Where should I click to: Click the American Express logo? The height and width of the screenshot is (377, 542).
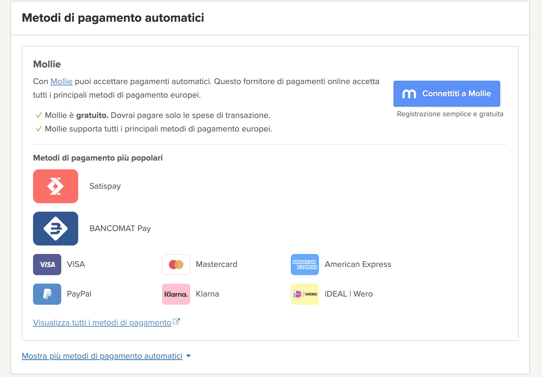(x=305, y=264)
